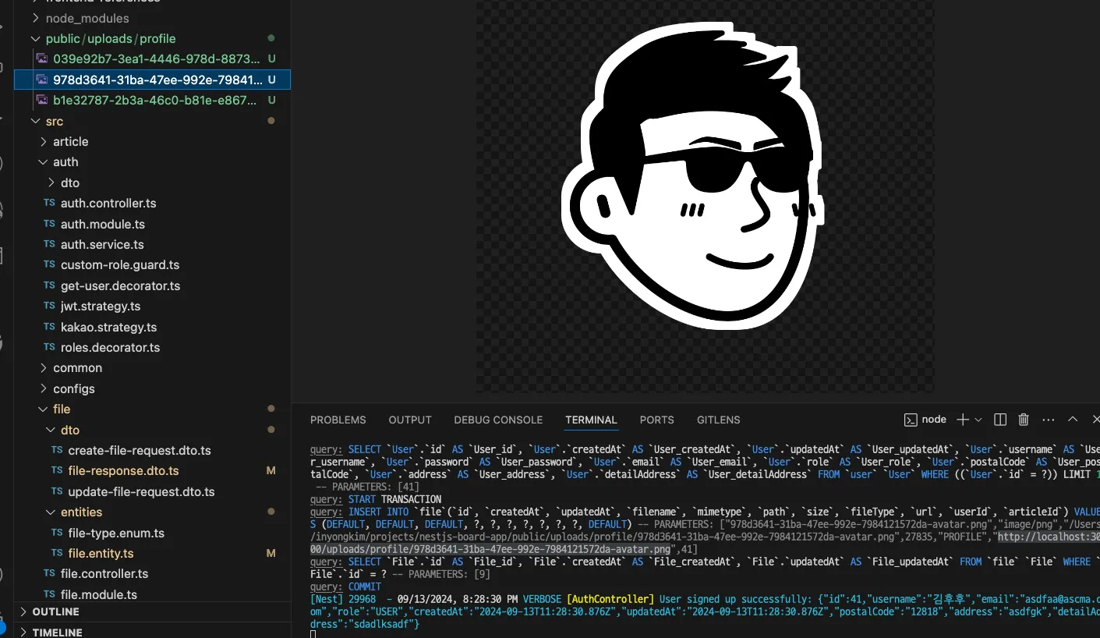This screenshot has height=638, width=1100.
Task: Kill the terminal with the trash icon
Action: 1024,420
